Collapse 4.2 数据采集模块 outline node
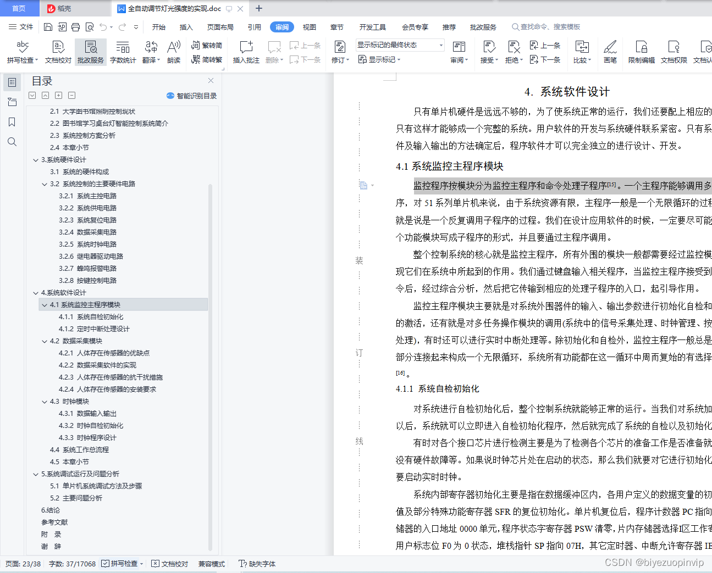 tap(45, 341)
